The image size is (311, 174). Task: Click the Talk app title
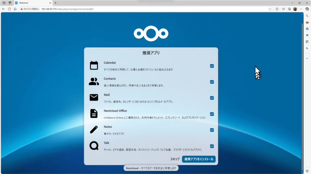(x=106, y=143)
